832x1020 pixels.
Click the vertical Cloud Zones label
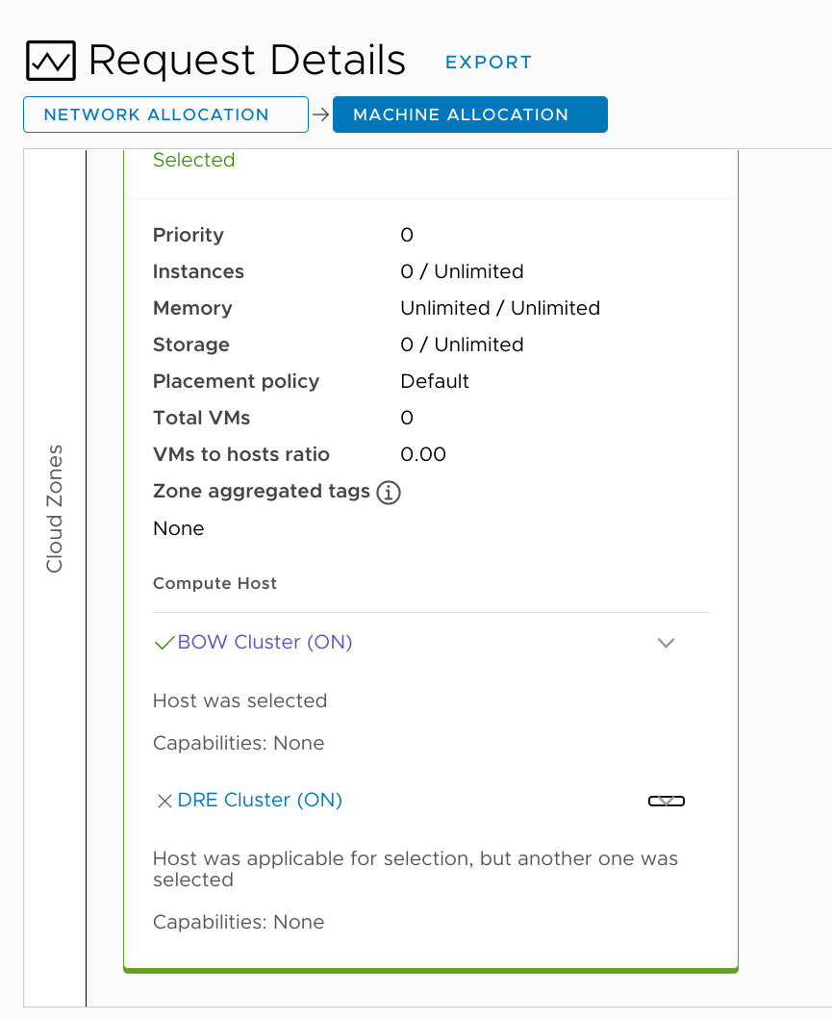click(x=55, y=508)
